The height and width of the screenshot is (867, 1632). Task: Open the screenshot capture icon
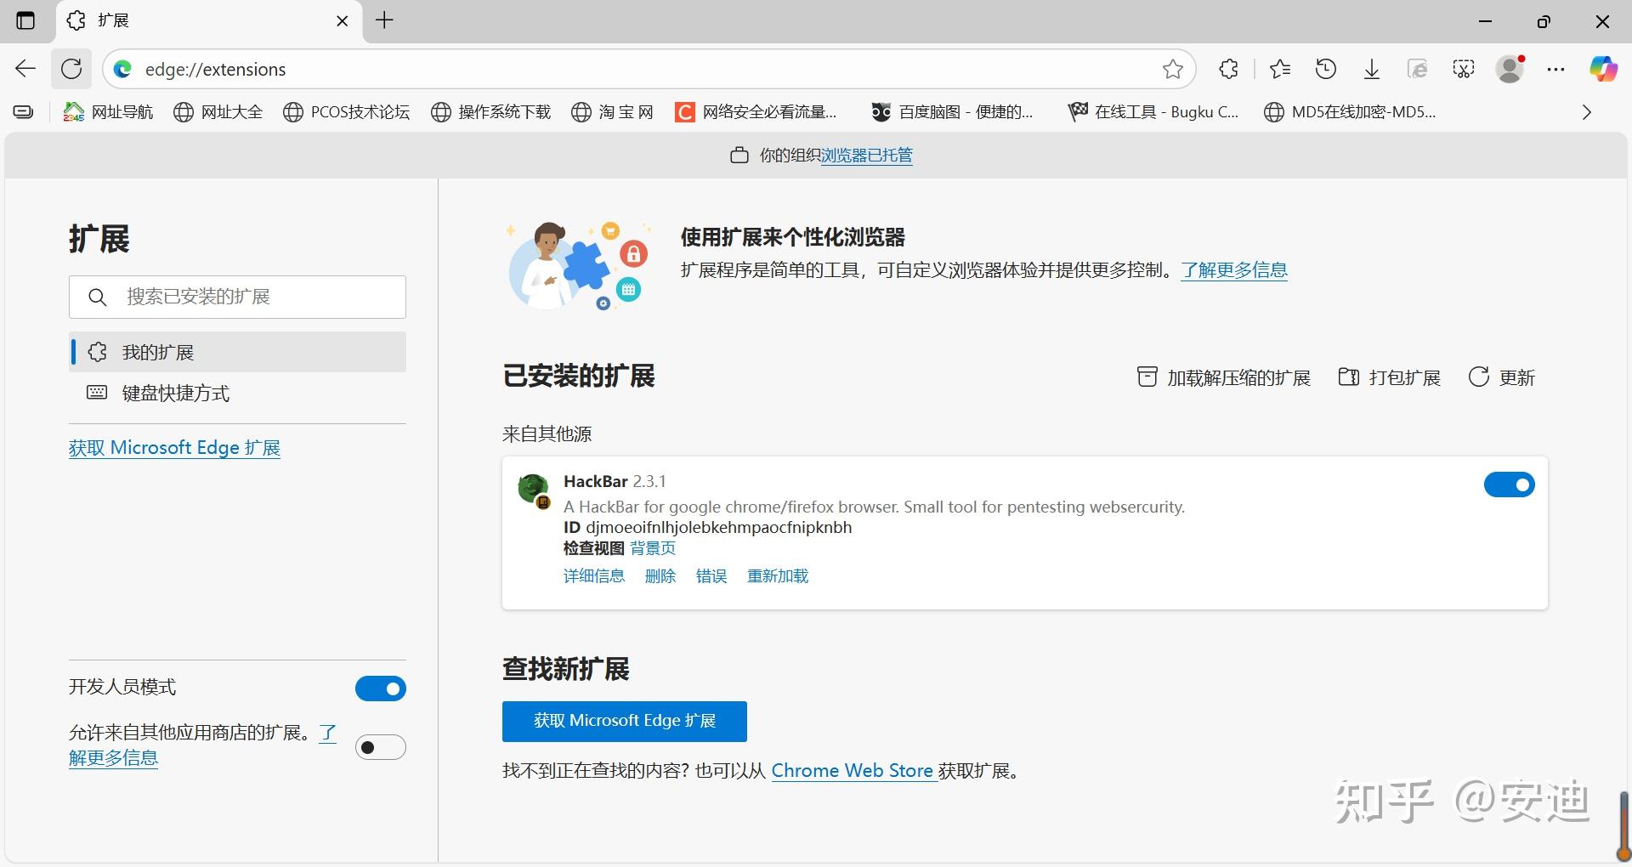[x=1464, y=69]
